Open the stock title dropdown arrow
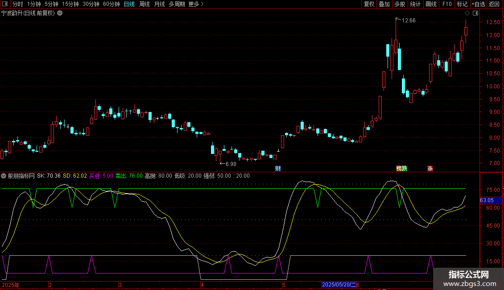The width and height of the screenshot is (504, 290). point(60,13)
